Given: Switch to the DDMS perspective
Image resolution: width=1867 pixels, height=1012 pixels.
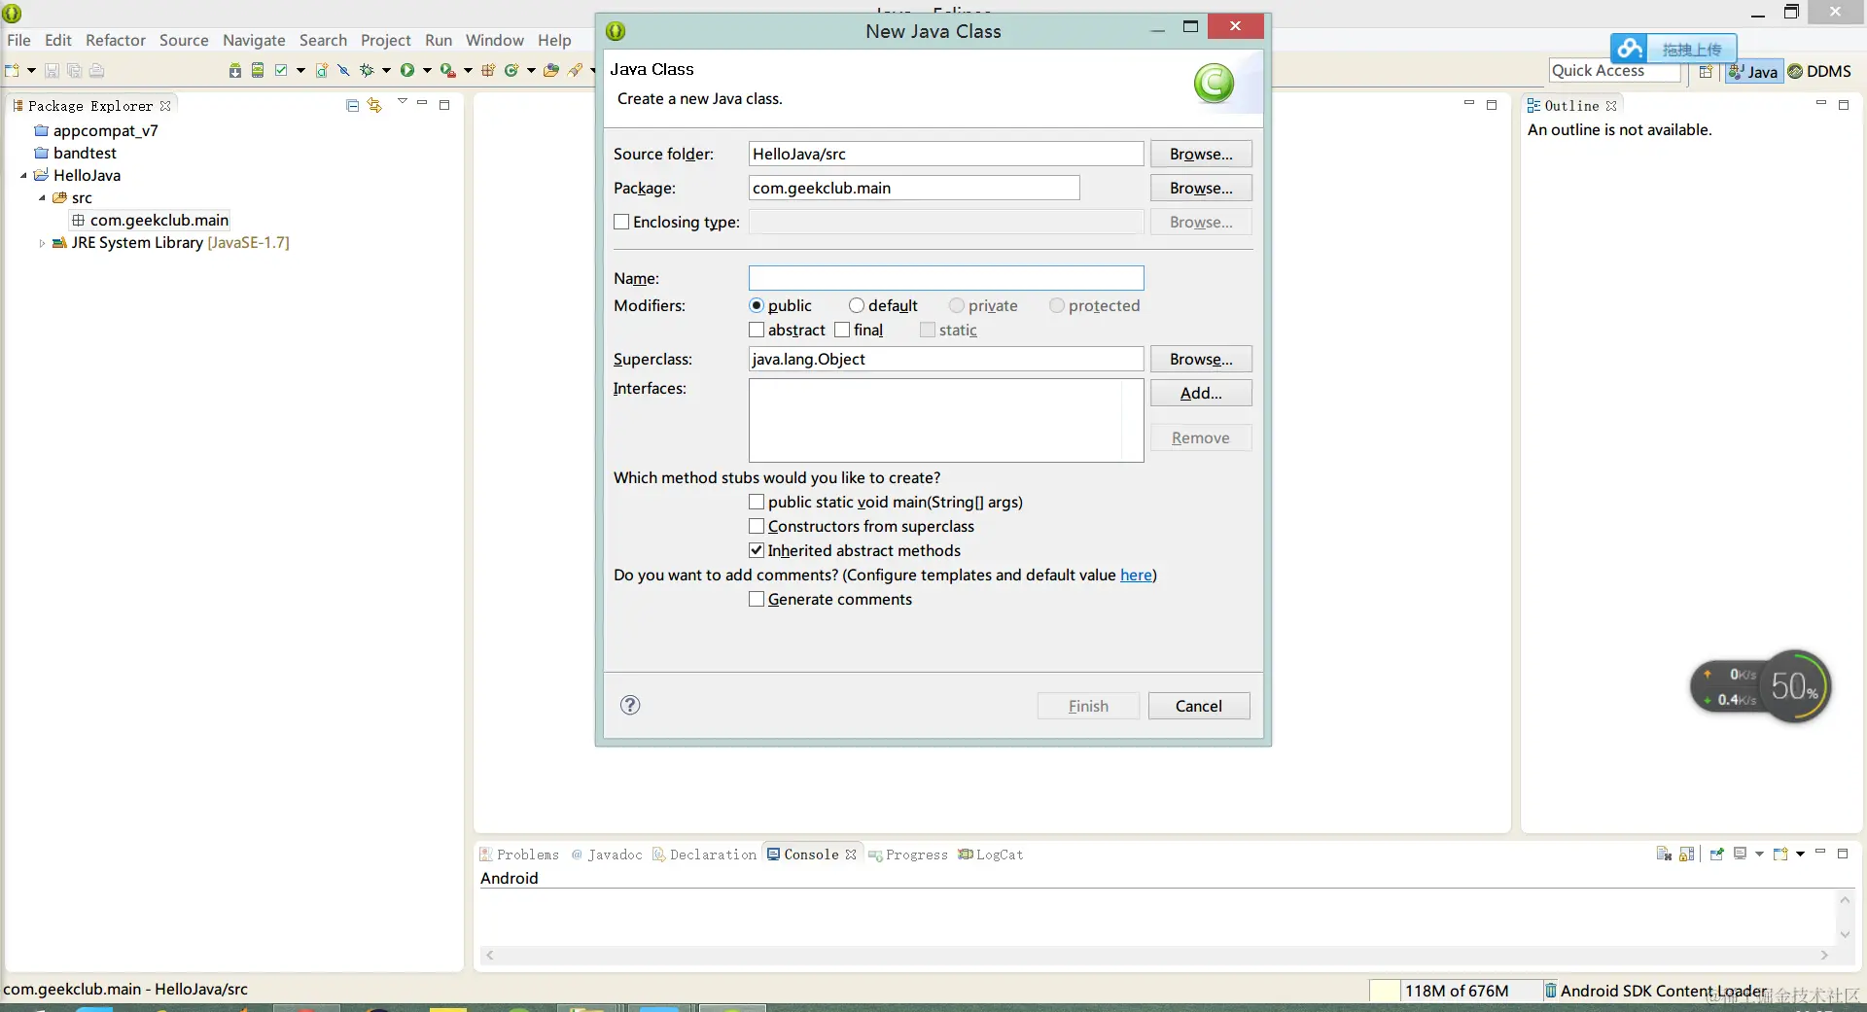Looking at the screenshot, I should 1820,71.
